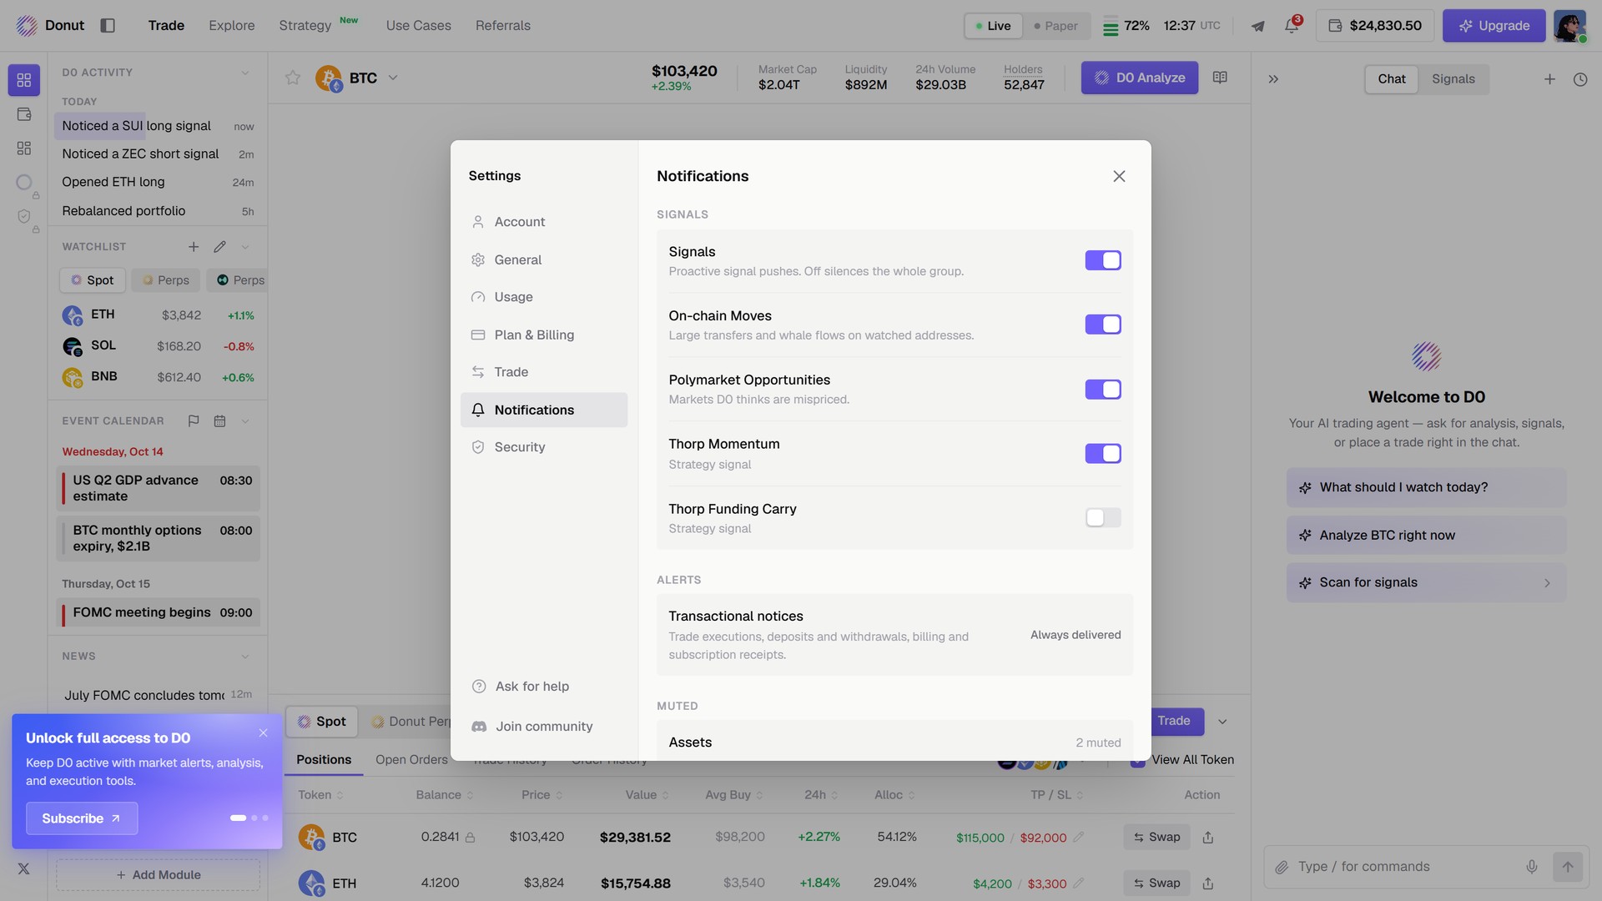This screenshot has width=1602, height=901.
Task: Add a watchlist item with plus icon
Action: 194,247
